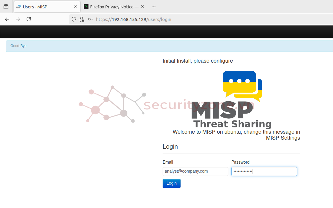Viewport: 333px width, 208px height.
Task: Open a new tab with plus button
Action: [x=154, y=7]
